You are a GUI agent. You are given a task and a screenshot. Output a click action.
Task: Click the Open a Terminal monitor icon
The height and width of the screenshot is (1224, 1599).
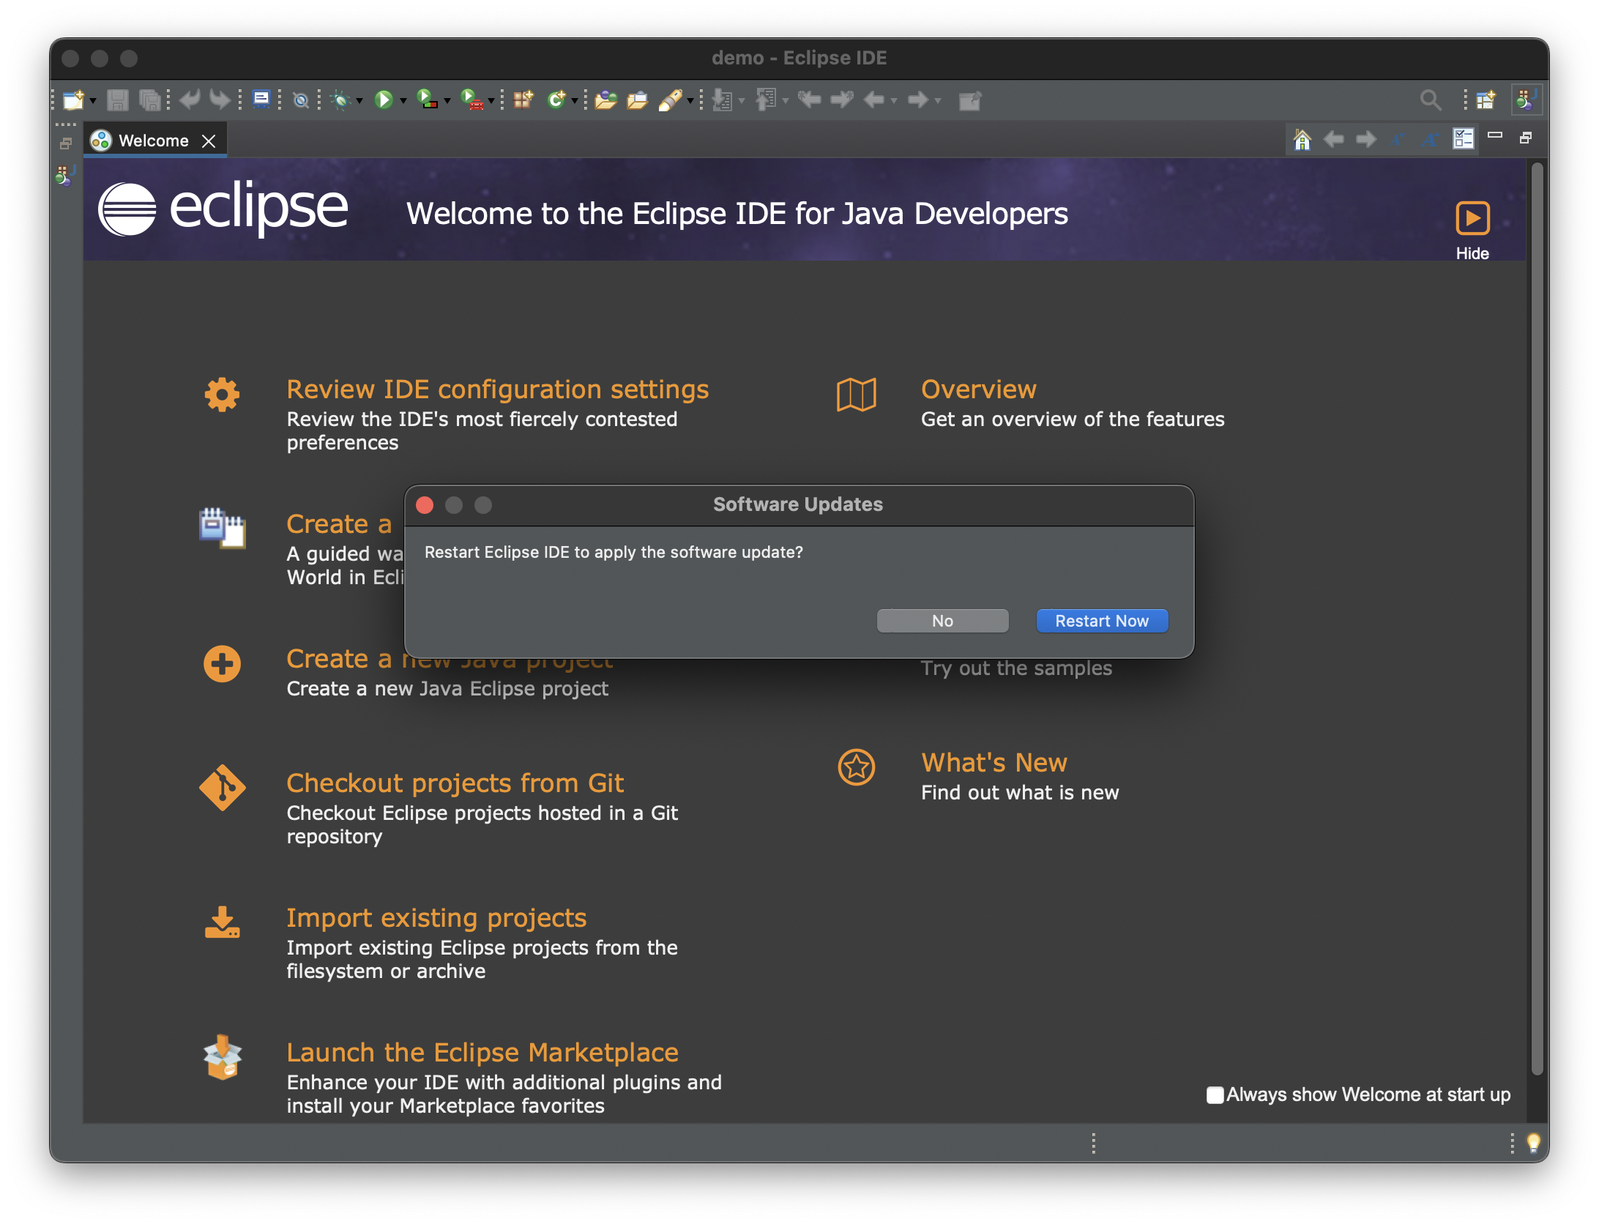tap(261, 100)
